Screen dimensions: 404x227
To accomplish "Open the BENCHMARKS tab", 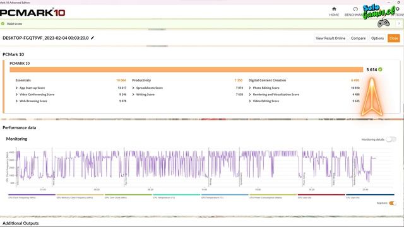I will (x=354, y=12).
